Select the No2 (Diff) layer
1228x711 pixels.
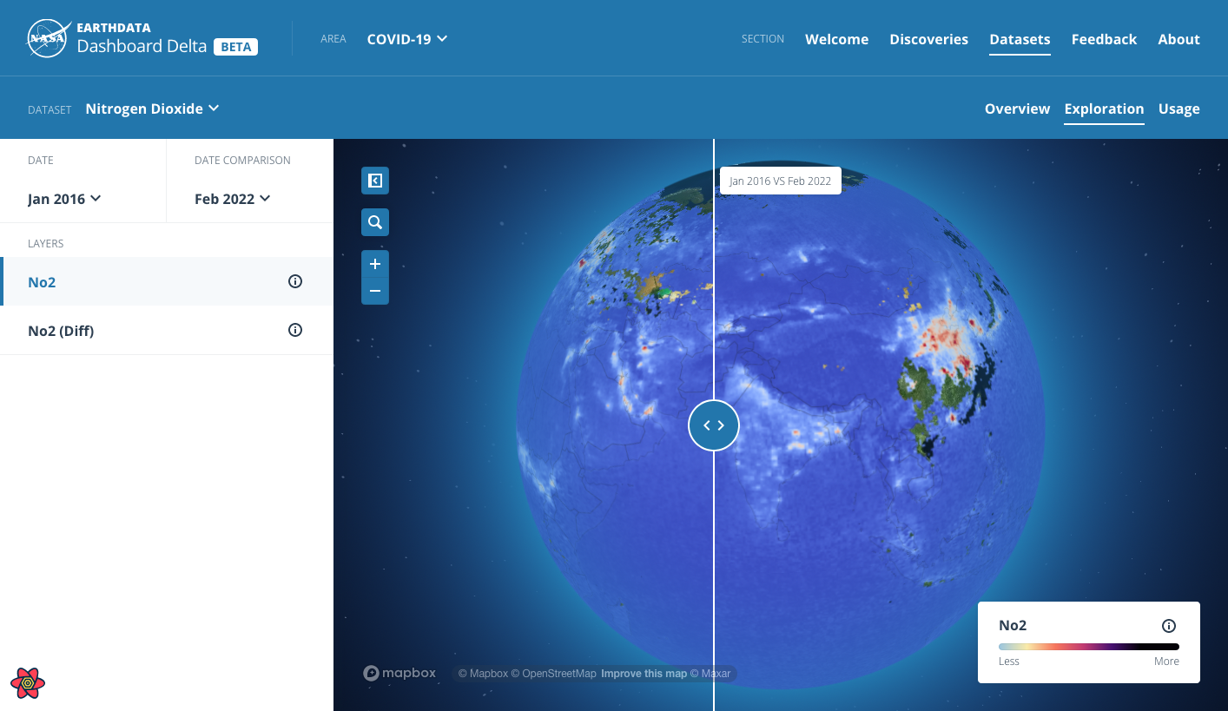point(61,330)
